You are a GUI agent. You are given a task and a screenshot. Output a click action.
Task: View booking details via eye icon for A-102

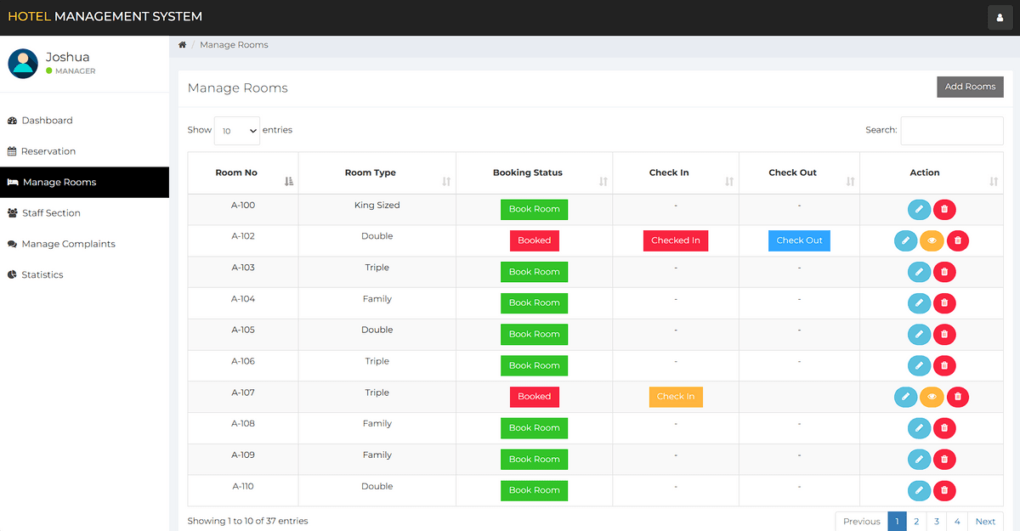[x=932, y=241]
